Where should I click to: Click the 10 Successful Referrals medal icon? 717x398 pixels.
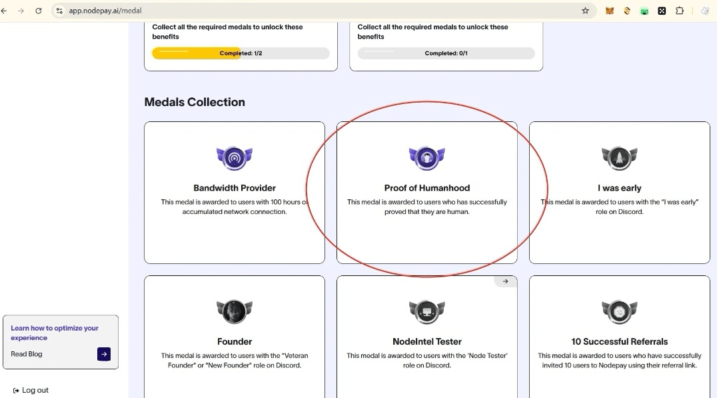coord(620,312)
